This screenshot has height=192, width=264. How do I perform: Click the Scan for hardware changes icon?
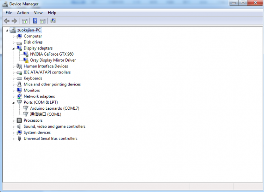click(53, 21)
